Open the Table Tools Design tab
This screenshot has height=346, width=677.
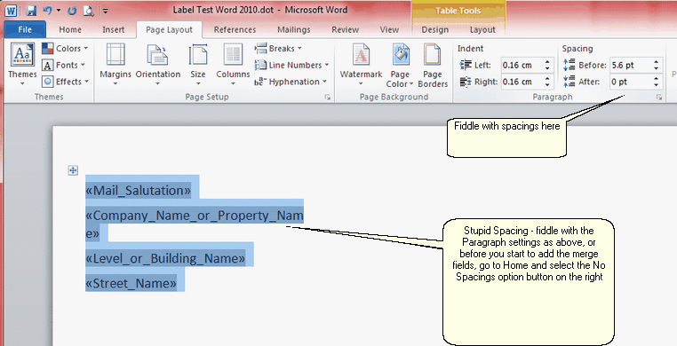click(x=434, y=30)
